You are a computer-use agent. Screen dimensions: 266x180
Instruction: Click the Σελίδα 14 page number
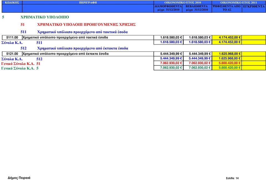click(x=232, y=178)
